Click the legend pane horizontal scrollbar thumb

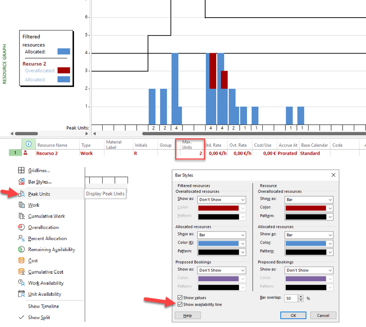point(26,133)
